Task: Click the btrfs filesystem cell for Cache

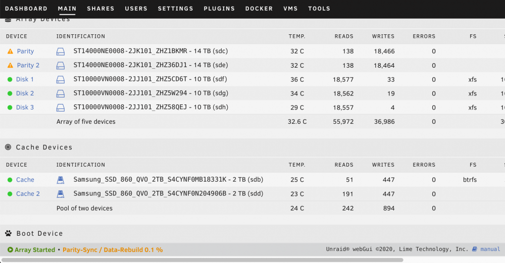Action: (470, 180)
